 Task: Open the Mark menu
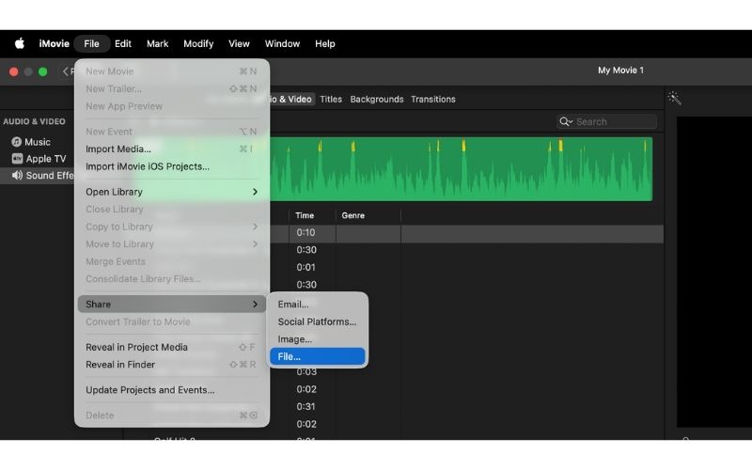point(157,43)
